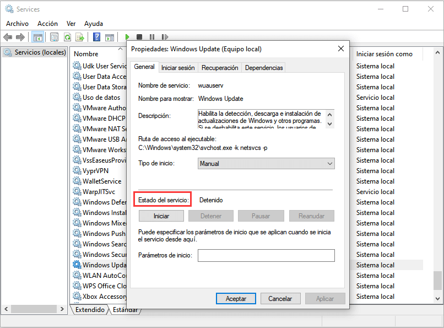Screen dimensions: 444x328
Task: Click the gear icon beside WLAN AutoConfig
Action: tap(77, 275)
